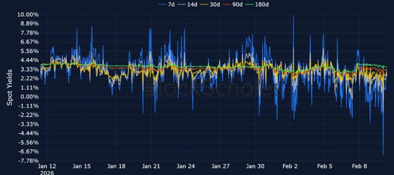Click the Jan 24 x-axis date

click(185, 166)
